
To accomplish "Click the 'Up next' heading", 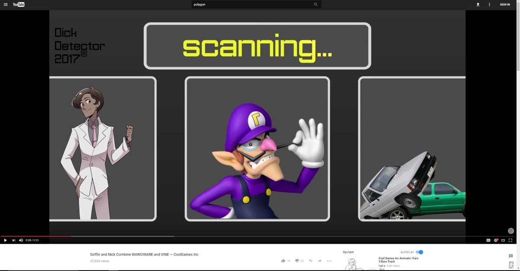I will pos(348,252).
